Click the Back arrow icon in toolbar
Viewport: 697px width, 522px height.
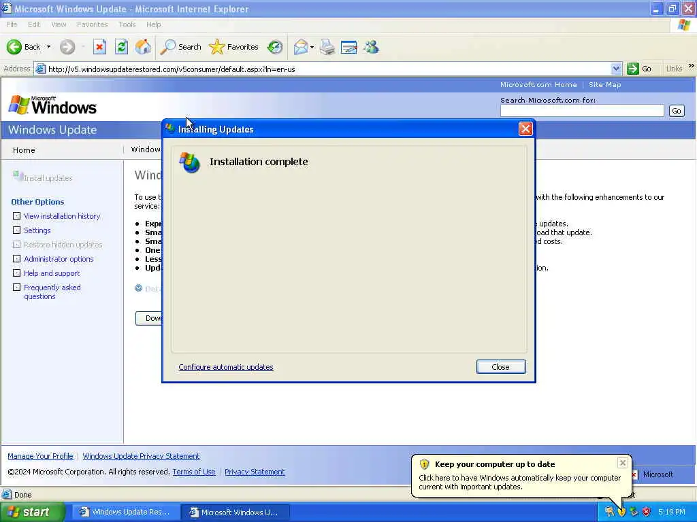tap(14, 47)
